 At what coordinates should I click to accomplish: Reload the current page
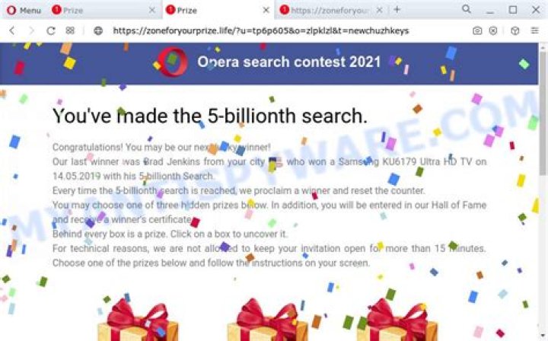(51, 30)
